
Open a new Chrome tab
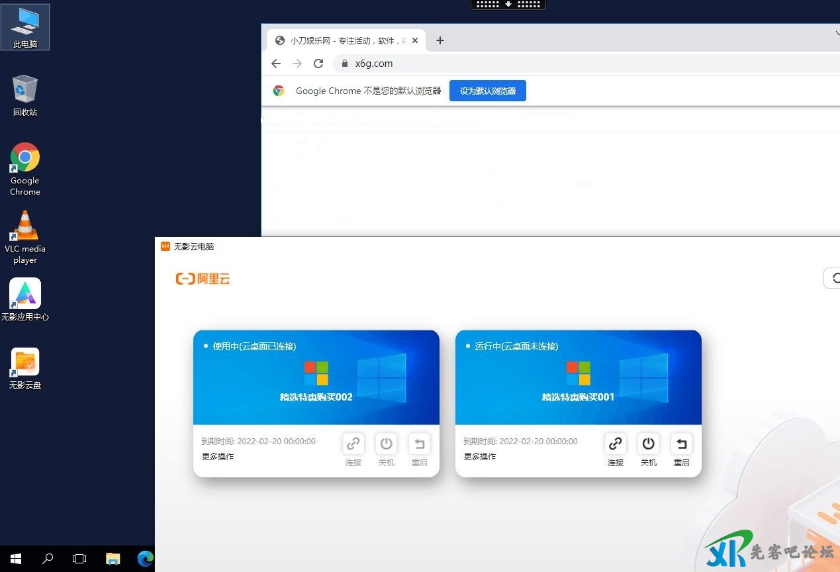click(x=440, y=40)
